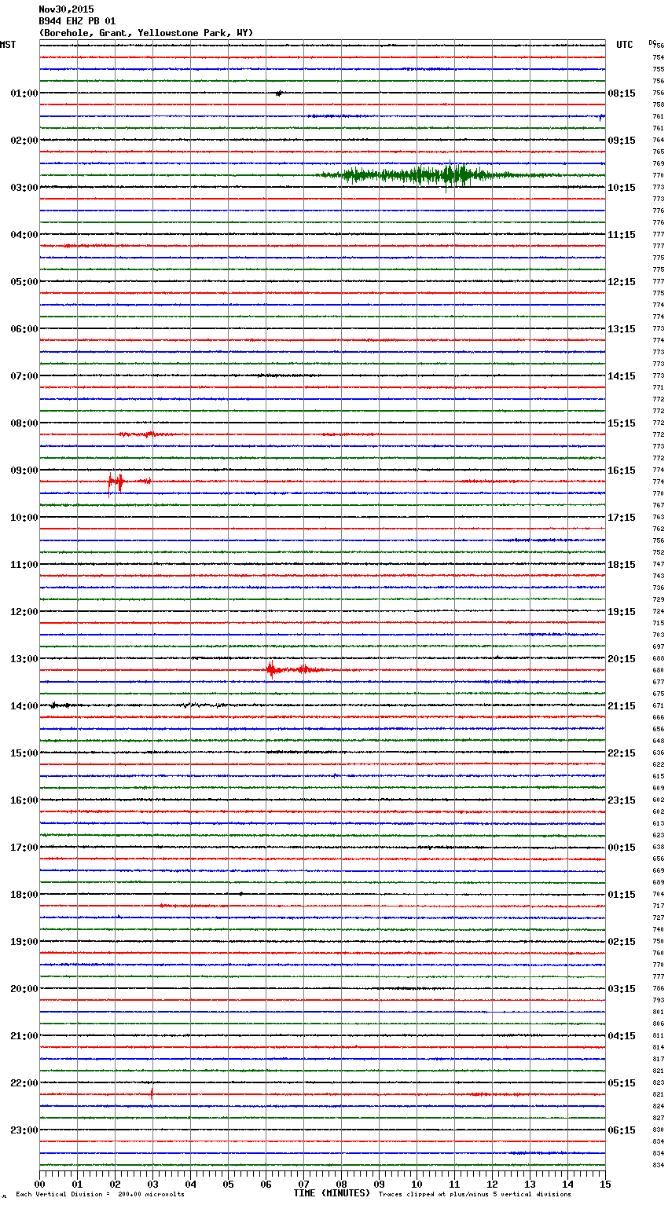Image resolution: width=668 pixels, height=1205 pixels.
Task: Click the Each Vertical Division 200.00 microvolts note
Action: pyautogui.click(x=100, y=1195)
